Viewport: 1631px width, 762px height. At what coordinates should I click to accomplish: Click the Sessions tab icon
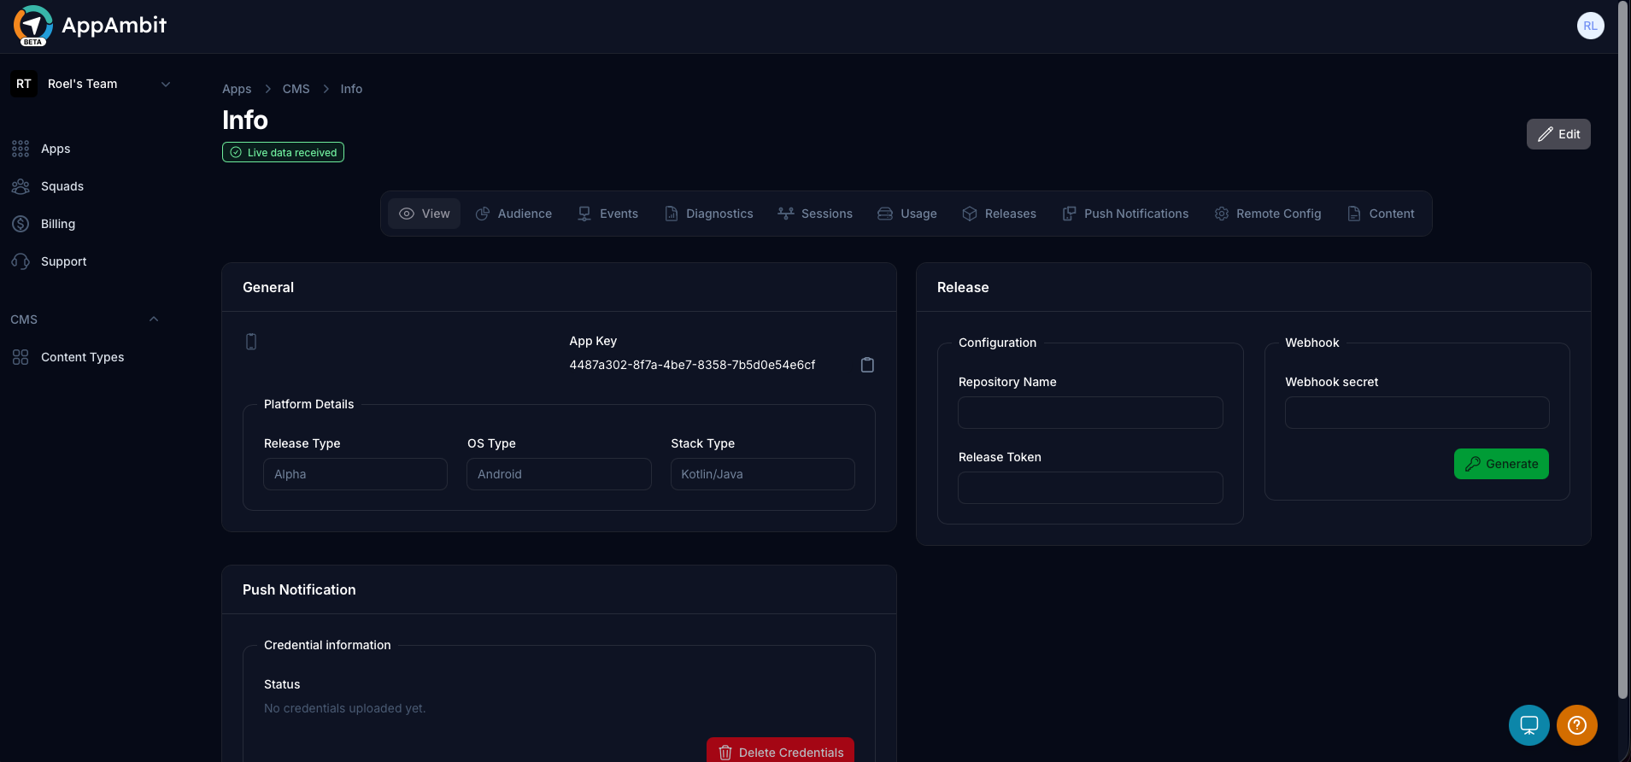tap(786, 214)
